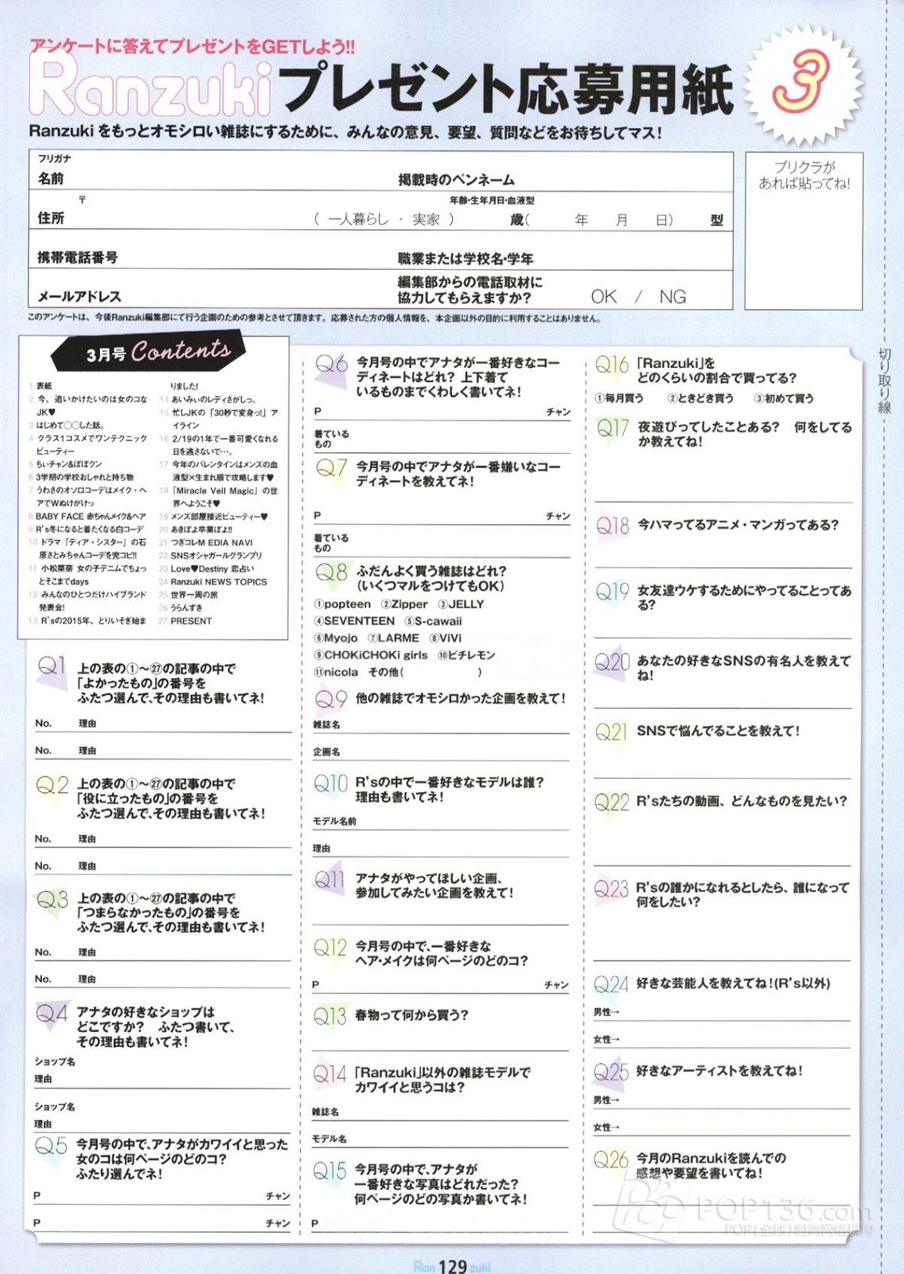Viewport: 904px width, 1274px height.
Task: Select the Q4 question marker
Action: tap(53, 1014)
